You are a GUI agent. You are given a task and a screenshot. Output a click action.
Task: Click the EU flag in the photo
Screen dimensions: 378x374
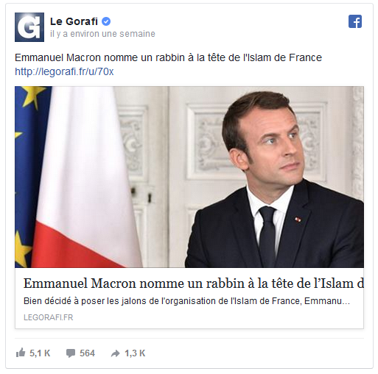[26, 177]
